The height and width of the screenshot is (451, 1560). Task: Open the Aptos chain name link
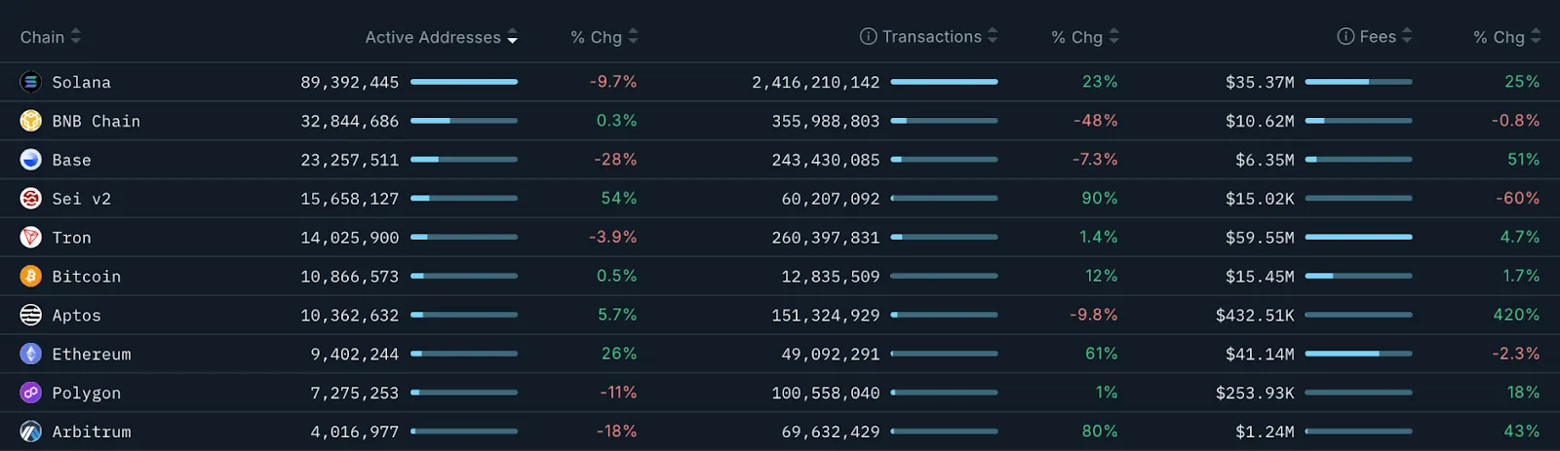pyautogui.click(x=76, y=316)
